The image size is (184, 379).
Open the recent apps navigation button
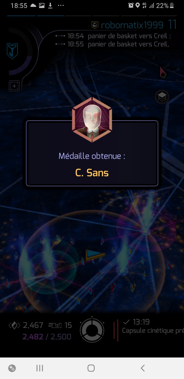[x=40, y=368]
